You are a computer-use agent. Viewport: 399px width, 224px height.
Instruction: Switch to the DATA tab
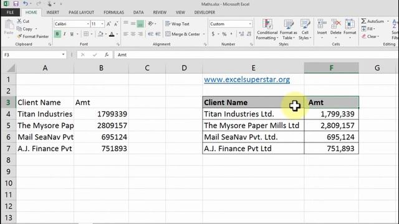pyautogui.click(x=138, y=12)
